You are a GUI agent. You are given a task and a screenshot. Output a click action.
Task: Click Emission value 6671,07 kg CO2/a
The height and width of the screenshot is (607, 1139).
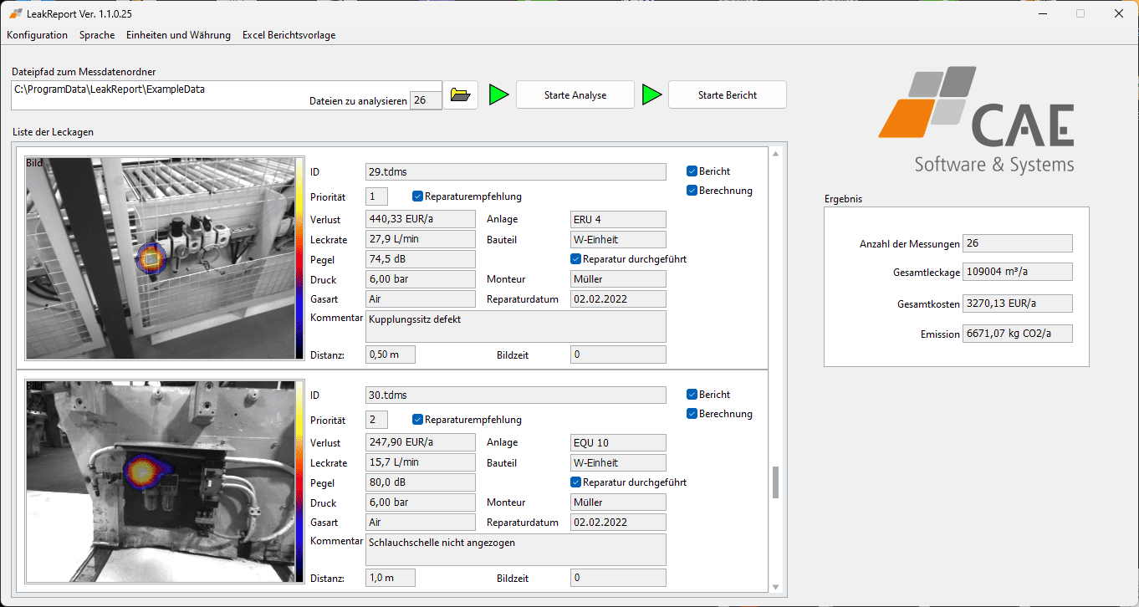click(x=1017, y=334)
